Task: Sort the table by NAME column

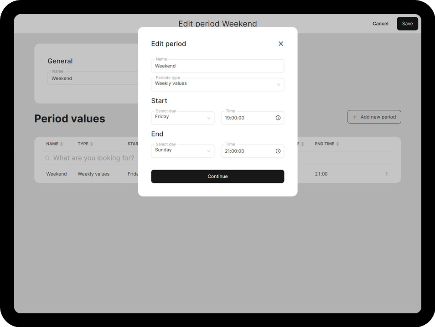Action: coord(55,144)
